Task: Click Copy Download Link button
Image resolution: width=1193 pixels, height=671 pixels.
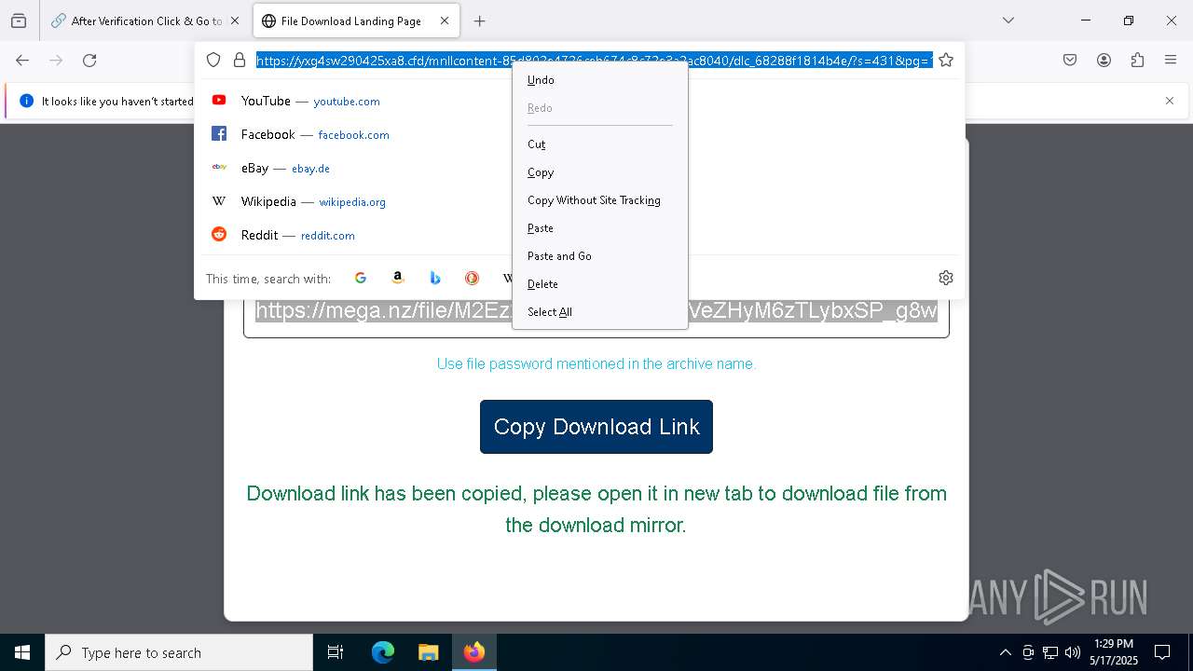Action: pyautogui.click(x=596, y=427)
